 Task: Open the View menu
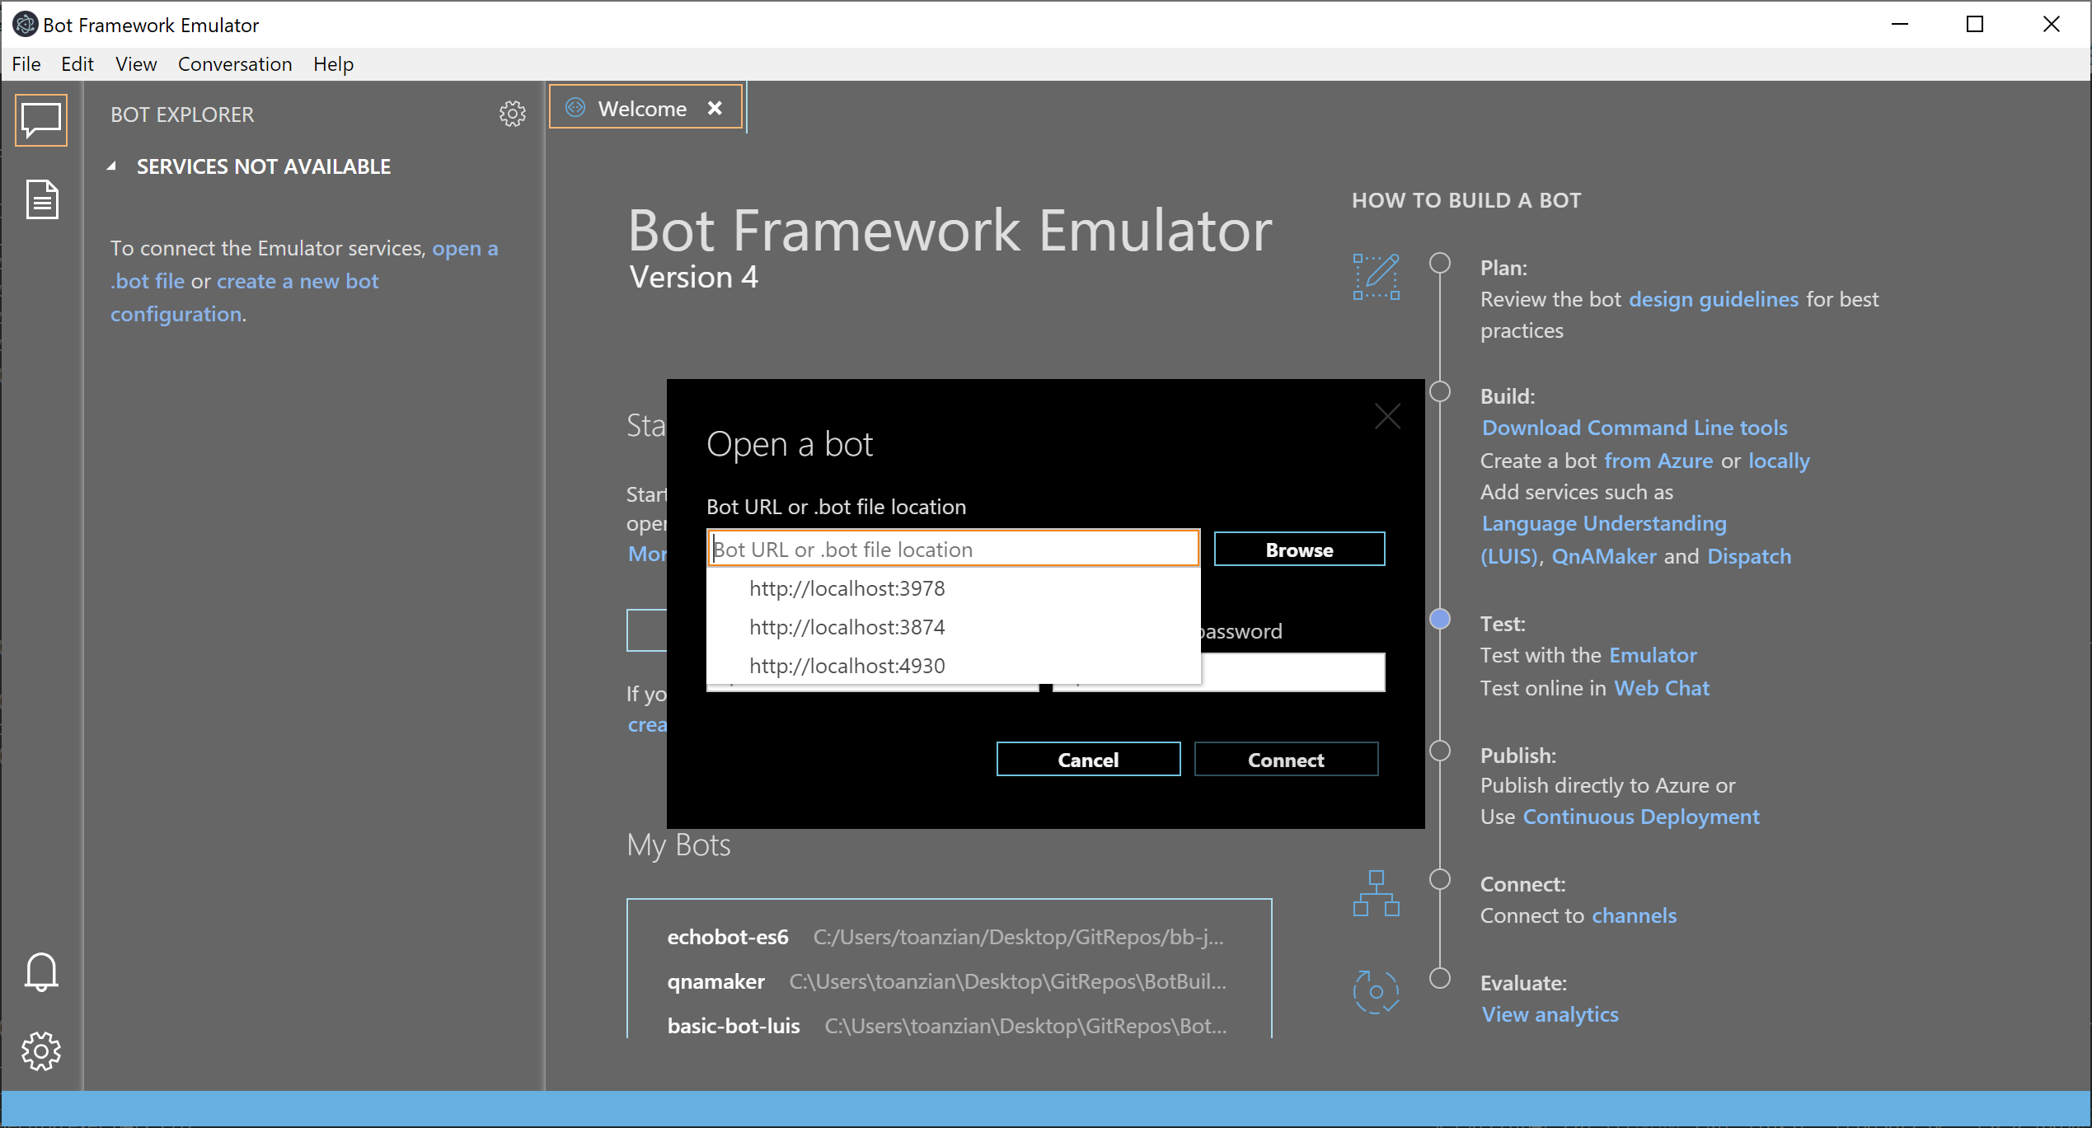pos(136,64)
